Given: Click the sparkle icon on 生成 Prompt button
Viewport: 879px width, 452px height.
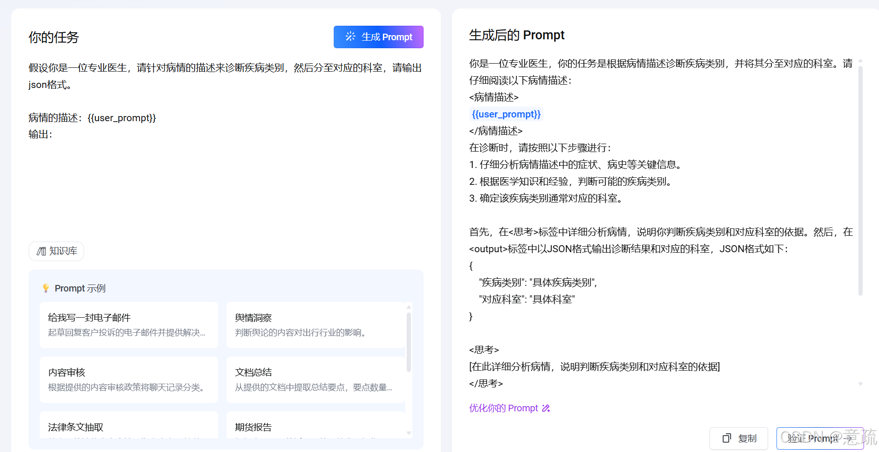Looking at the screenshot, I should pyautogui.click(x=350, y=36).
